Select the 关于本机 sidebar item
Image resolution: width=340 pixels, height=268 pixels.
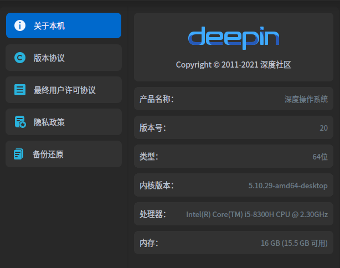[64, 25]
